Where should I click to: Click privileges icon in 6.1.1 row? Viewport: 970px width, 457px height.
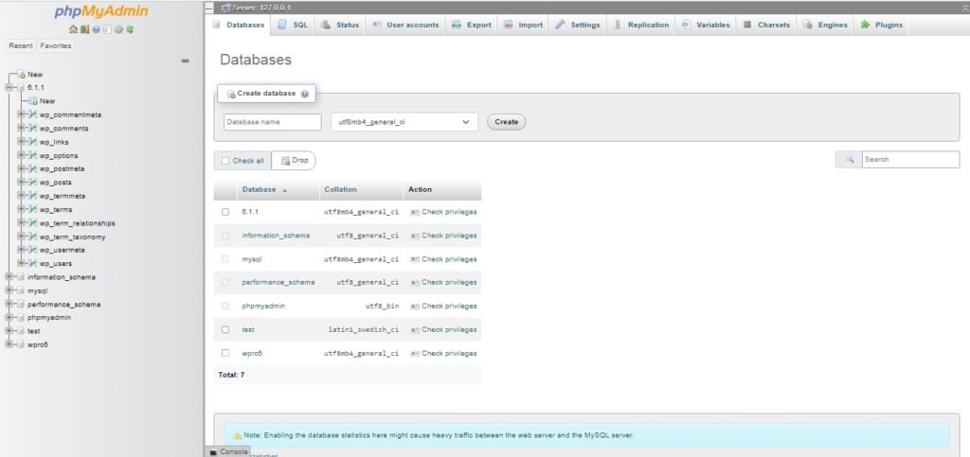(x=415, y=212)
